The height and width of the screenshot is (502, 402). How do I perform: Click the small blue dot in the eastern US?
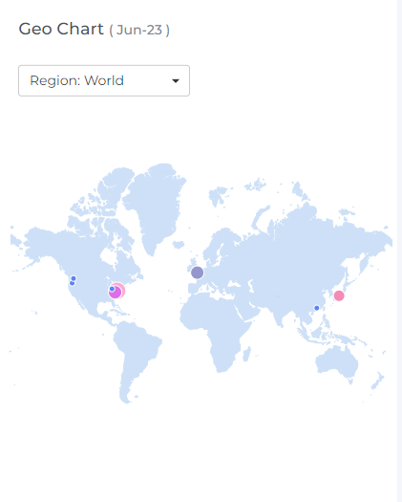(x=112, y=289)
